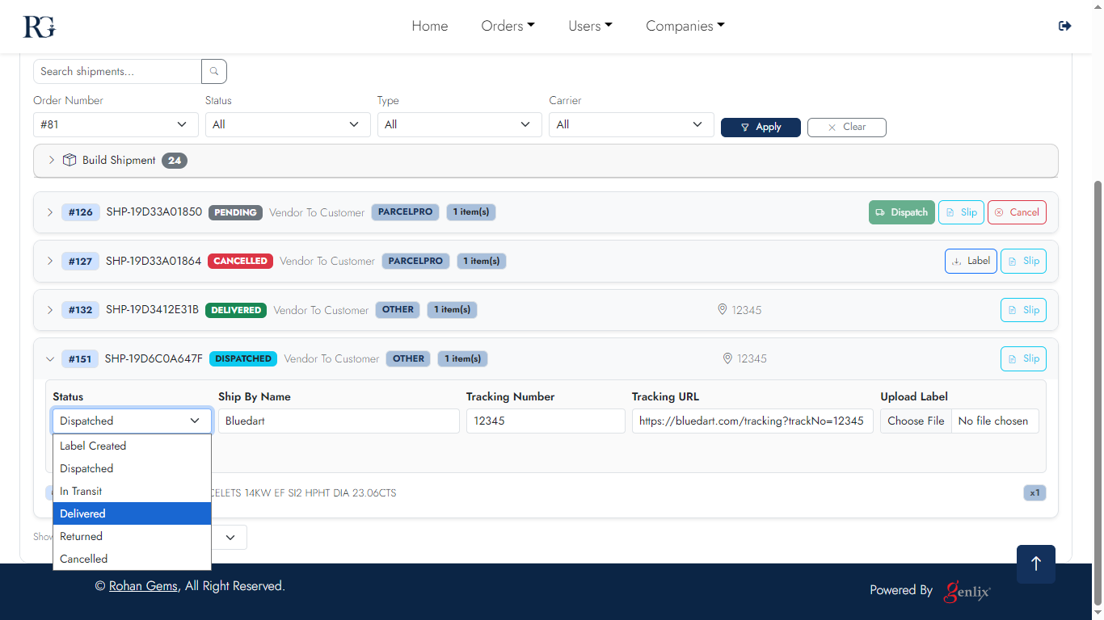Open the Order Number dropdown
The height and width of the screenshot is (620, 1104).
tap(116, 124)
